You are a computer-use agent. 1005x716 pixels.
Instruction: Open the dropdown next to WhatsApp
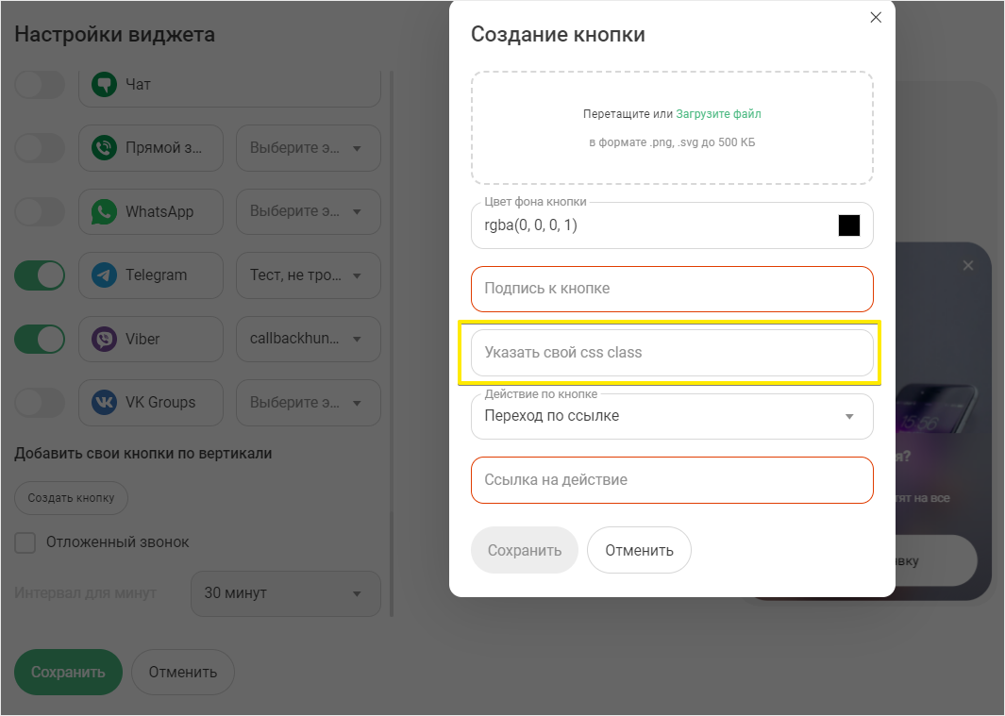point(309,211)
